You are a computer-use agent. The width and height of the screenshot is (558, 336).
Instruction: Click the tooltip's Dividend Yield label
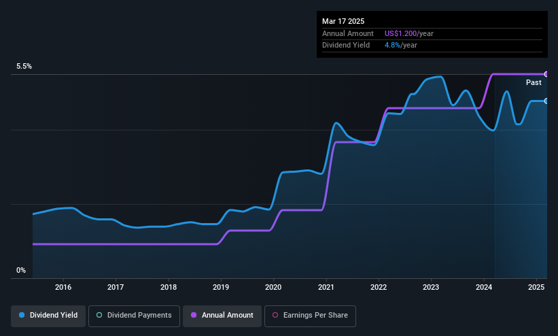coord(346,46)
